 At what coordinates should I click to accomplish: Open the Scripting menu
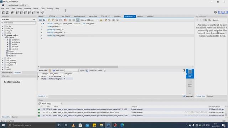pyautogui.click(x=50, y=9)
